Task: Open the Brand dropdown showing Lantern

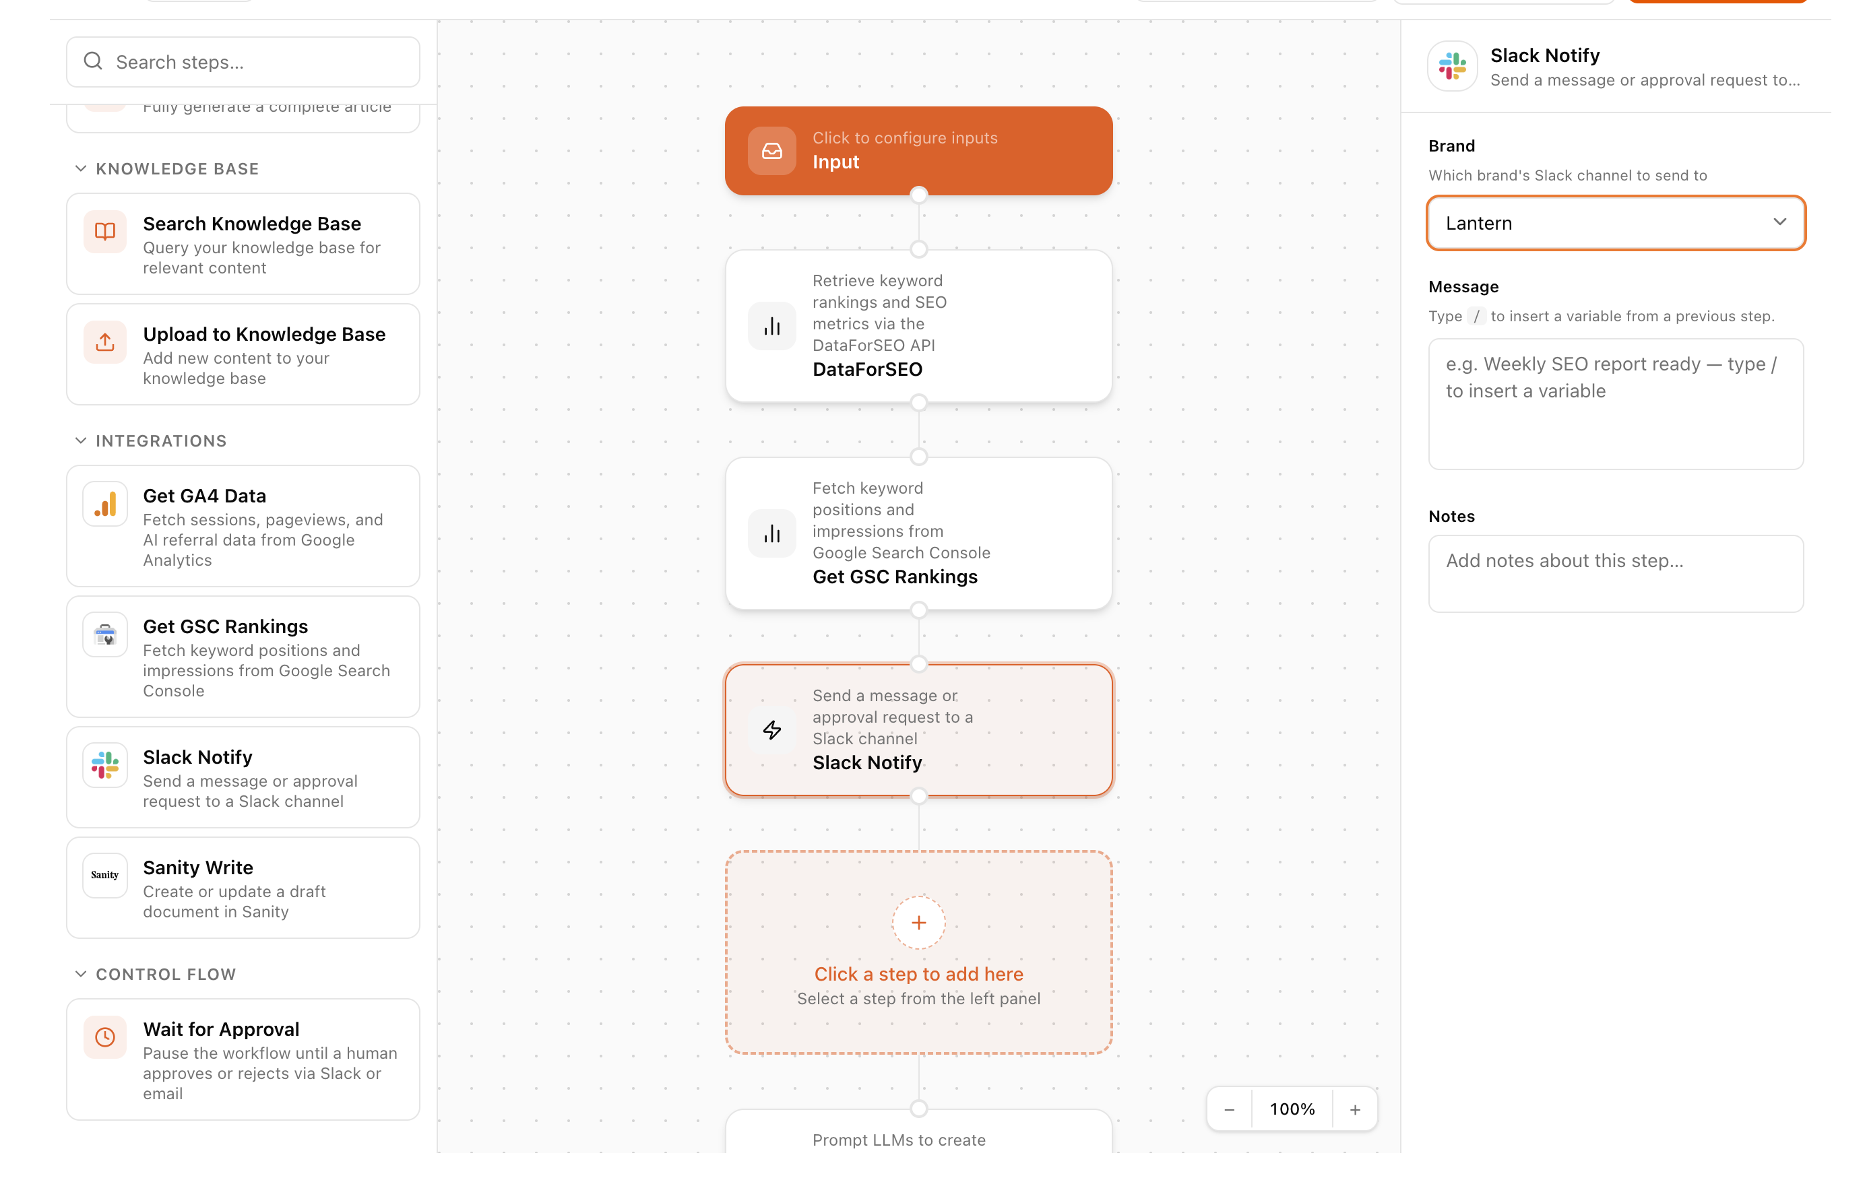Action: coord(1615,223)
